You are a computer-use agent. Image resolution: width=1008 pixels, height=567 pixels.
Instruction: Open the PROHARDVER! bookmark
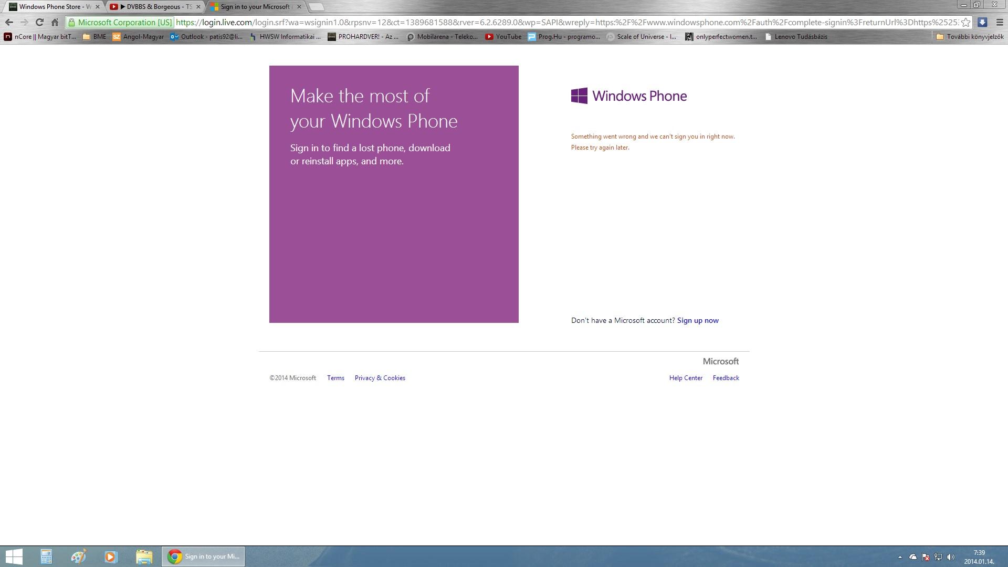pyautogui.click(x=363, y=37)
